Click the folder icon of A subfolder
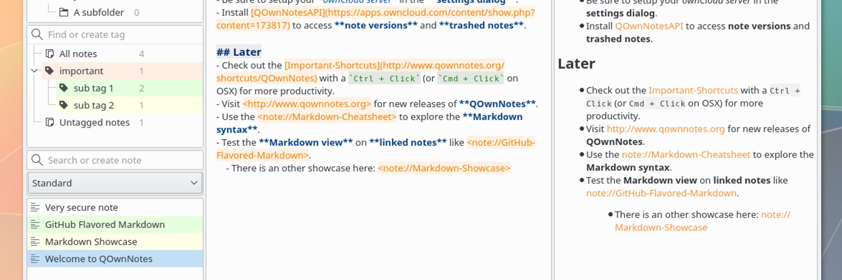Viewport: 842px width, 280px height. pyautogui.click(x=63, y=12)
